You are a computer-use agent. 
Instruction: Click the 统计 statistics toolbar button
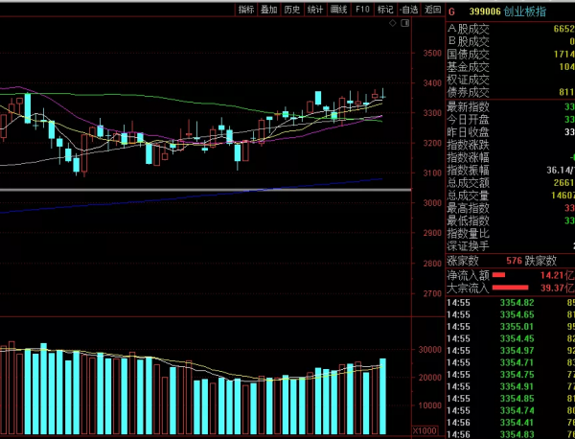[x=315, y=10]
